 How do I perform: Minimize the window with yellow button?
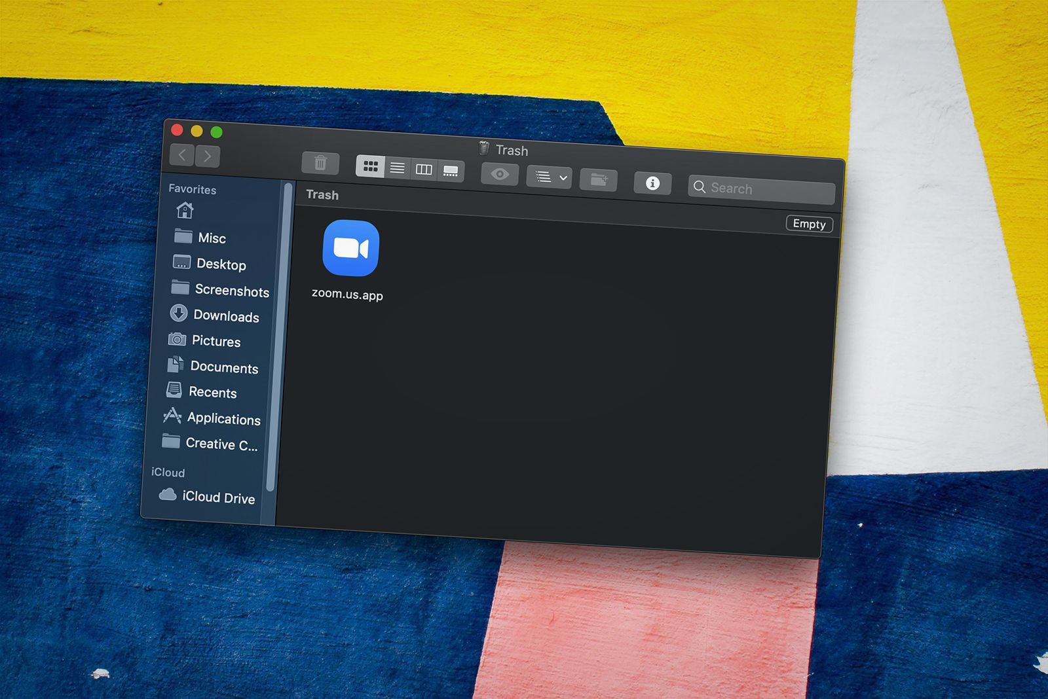(196, 131)
